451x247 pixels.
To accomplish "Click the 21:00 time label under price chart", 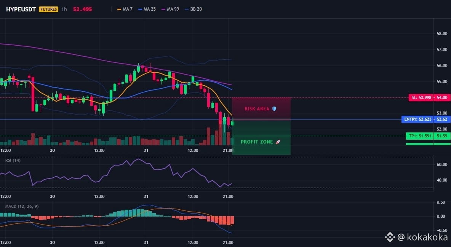I will (x=228, y=150).
